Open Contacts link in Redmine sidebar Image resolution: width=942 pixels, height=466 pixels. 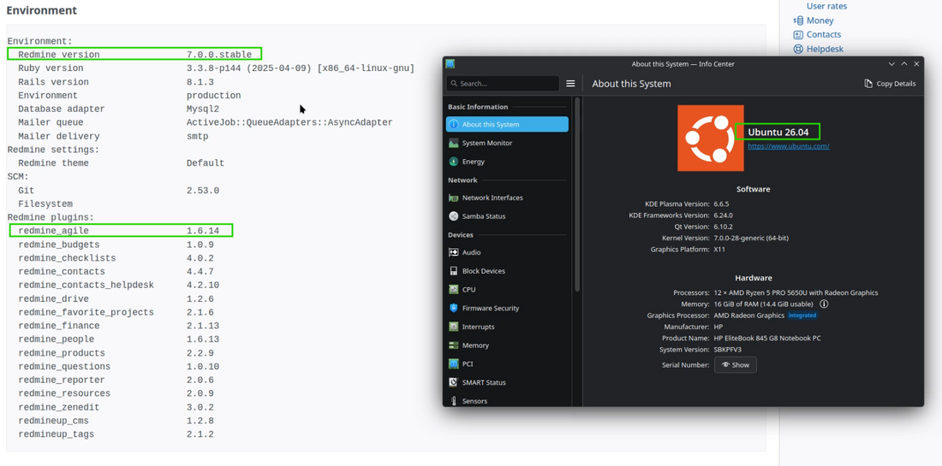pos(824,35)
